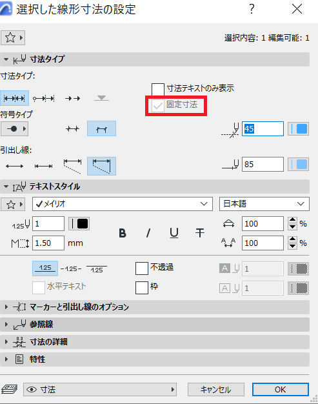This screenshot has height=404, width=318.
Task: Open help with the question mark button
Action: coord(252,9)
